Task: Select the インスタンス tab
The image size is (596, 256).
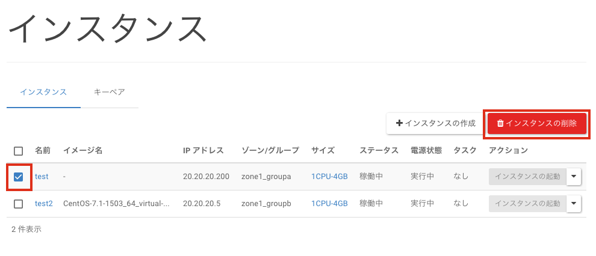Action: (x=43, y=92)
